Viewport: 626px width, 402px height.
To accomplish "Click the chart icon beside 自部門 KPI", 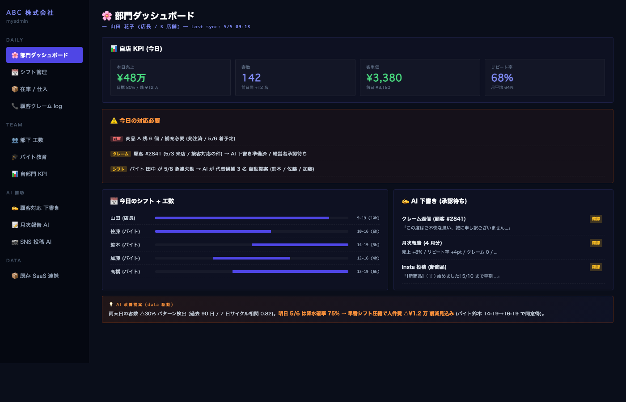I will 15,174.
